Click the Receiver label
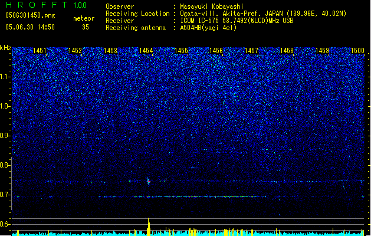Viewport: 371px width, 236px height. point(120,21)
